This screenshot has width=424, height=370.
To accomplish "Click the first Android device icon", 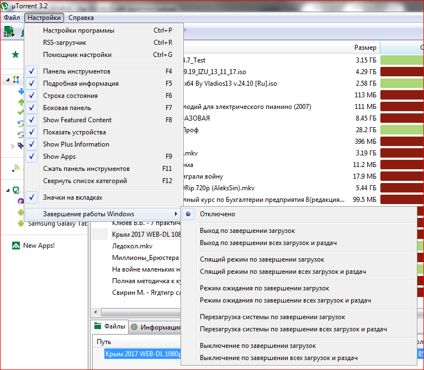I will (x=21, y=212).
